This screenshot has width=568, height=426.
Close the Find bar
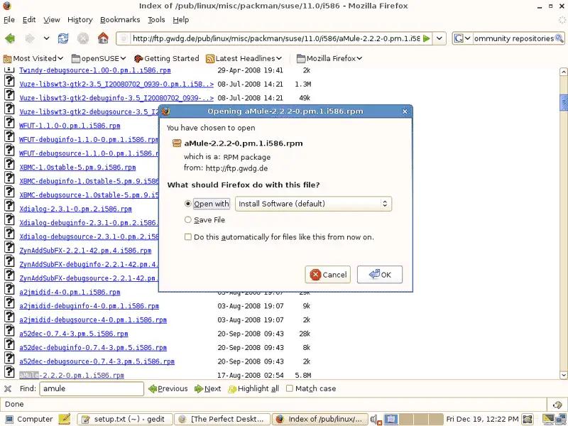8,388
